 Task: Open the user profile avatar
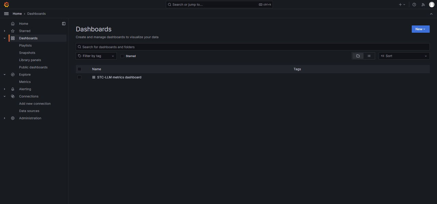pyautogui.click(x=432, y=4)
